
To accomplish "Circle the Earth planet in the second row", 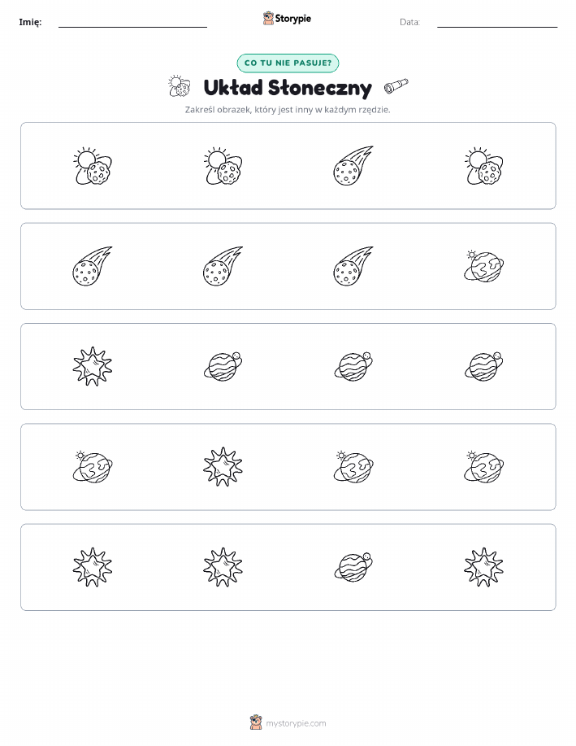I will (x=484, y=266).
